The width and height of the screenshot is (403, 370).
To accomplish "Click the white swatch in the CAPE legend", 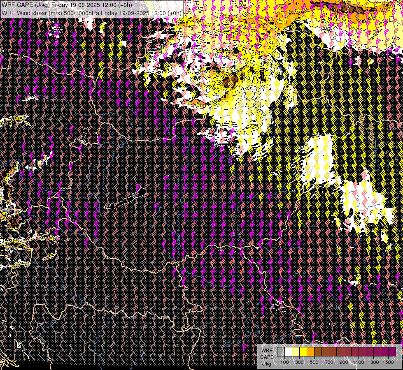I will tap(289, 352).
